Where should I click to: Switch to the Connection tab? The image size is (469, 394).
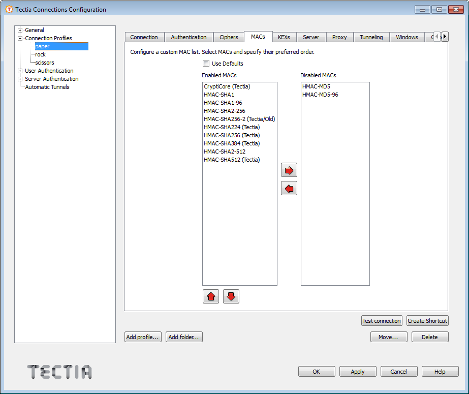(x=144, y=37)
